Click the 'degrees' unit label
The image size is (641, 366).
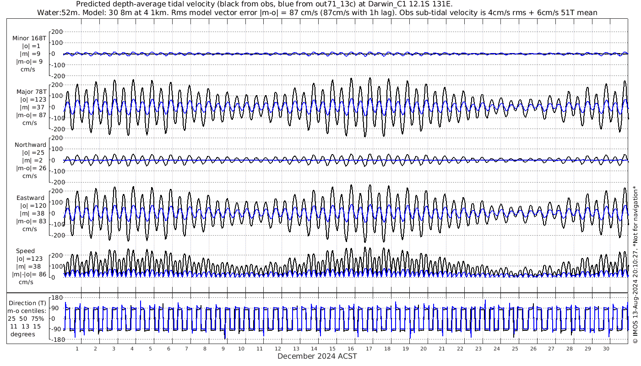coord(24,334)
